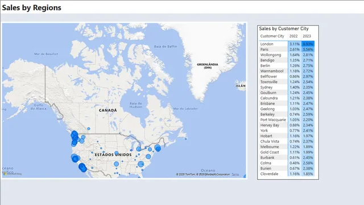Click the Baía de Baffin map label
Screen dimensions: 364x205
tap(166, 47)
